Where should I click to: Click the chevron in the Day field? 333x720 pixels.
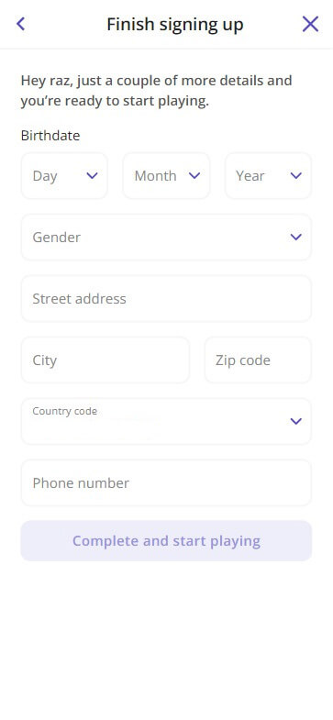pyautogui.click(x=93, y=176)
